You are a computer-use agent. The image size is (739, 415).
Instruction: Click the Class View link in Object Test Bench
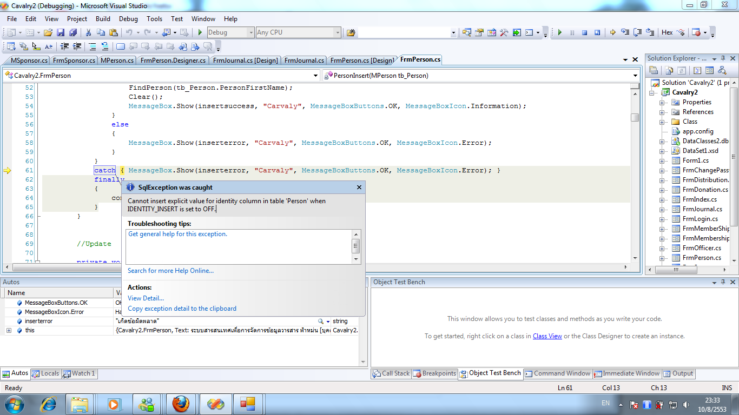[x=547, y=336]
